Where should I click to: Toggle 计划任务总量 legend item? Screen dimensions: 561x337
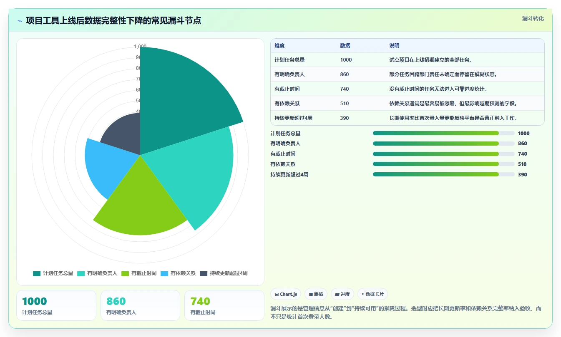point(53,273)
